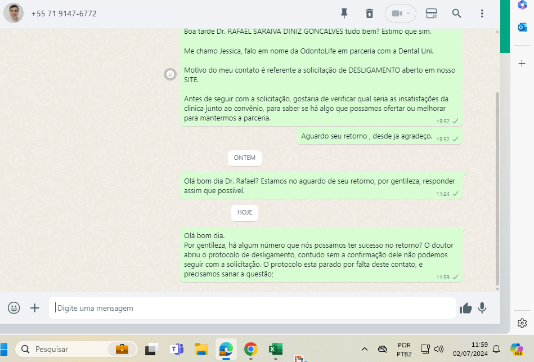The height and width of the screenshot is (362, 534).
Task: Open Excel from the taskbar
Action: (x=275, y=349)
